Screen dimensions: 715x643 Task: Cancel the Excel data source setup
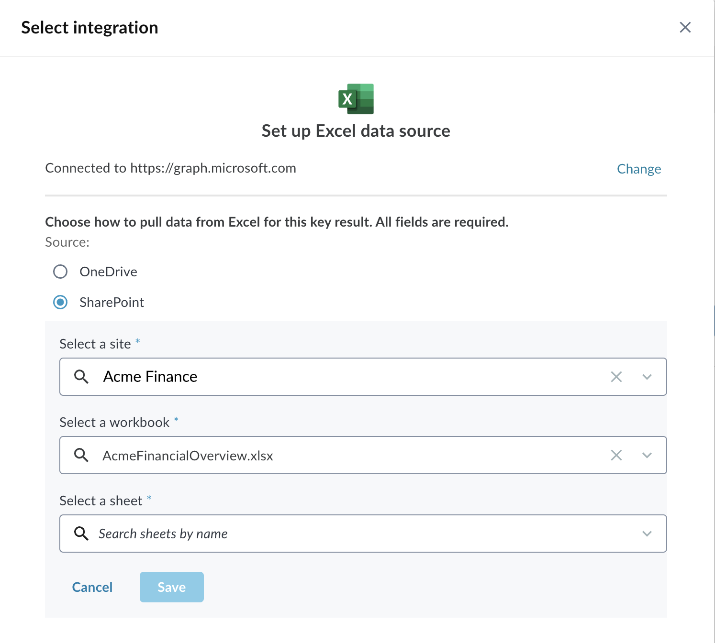(92, 587)
